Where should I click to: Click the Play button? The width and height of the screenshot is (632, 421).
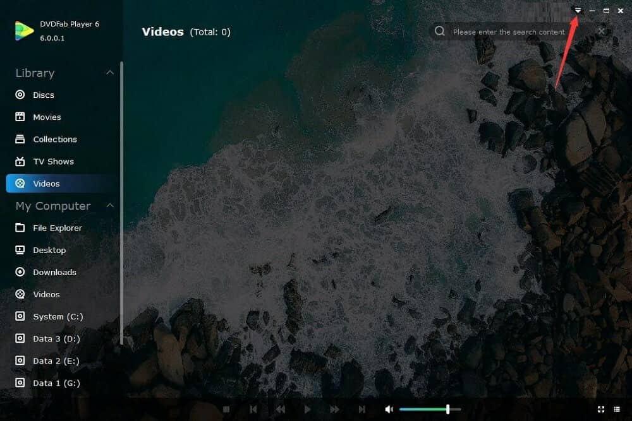point(308,410)
